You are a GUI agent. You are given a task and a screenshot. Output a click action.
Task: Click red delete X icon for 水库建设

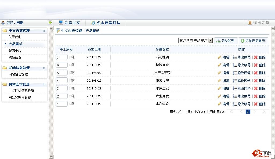tap(256, 88)
